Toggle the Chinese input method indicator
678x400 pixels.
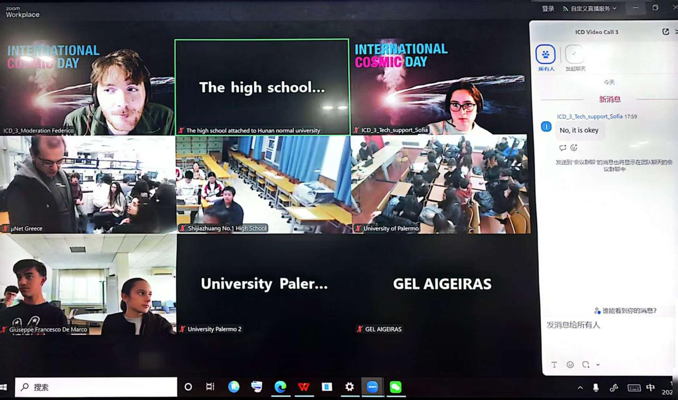point(650,387)
